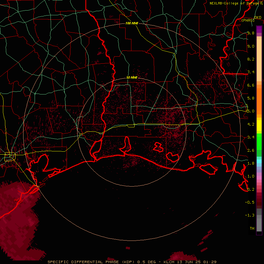Click the 5.0 value on the color scale

click(251, 111)
